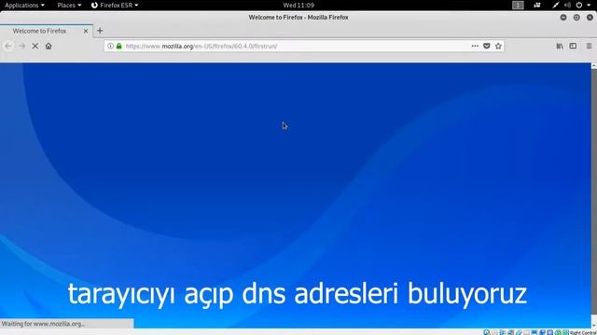Open a new tab with plus button

point(100,31)
